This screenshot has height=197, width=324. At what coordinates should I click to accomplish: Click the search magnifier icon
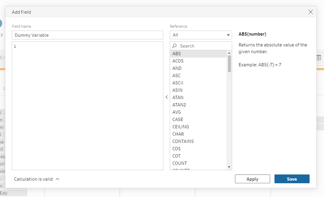coord(175,46)
